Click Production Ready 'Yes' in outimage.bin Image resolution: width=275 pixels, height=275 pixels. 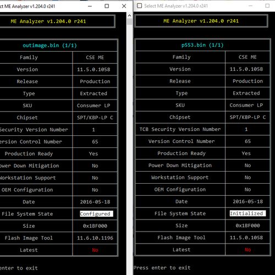94,153
